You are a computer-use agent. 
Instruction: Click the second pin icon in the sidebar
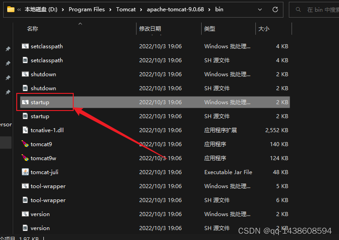tap(8, 63)
